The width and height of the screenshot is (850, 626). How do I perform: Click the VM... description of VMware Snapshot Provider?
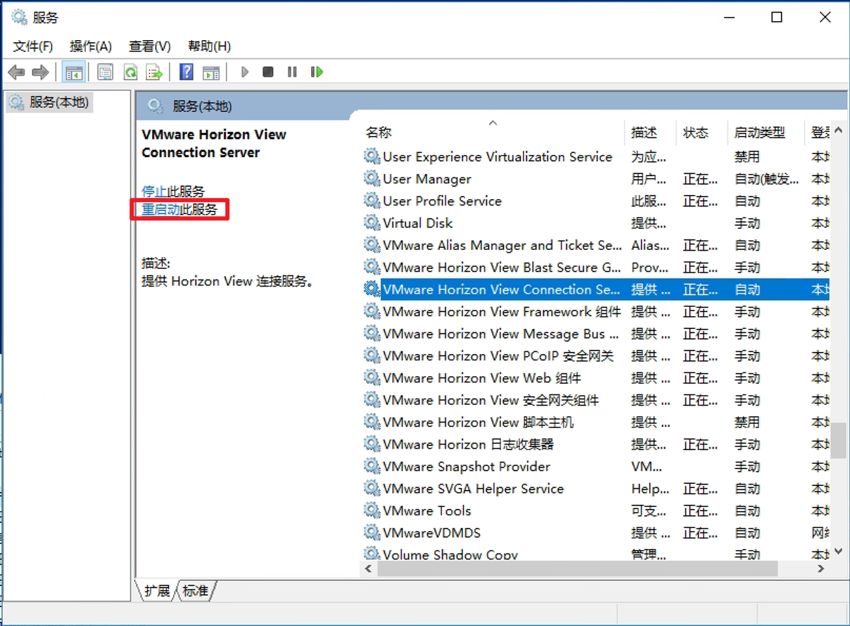tap(647, 467)
